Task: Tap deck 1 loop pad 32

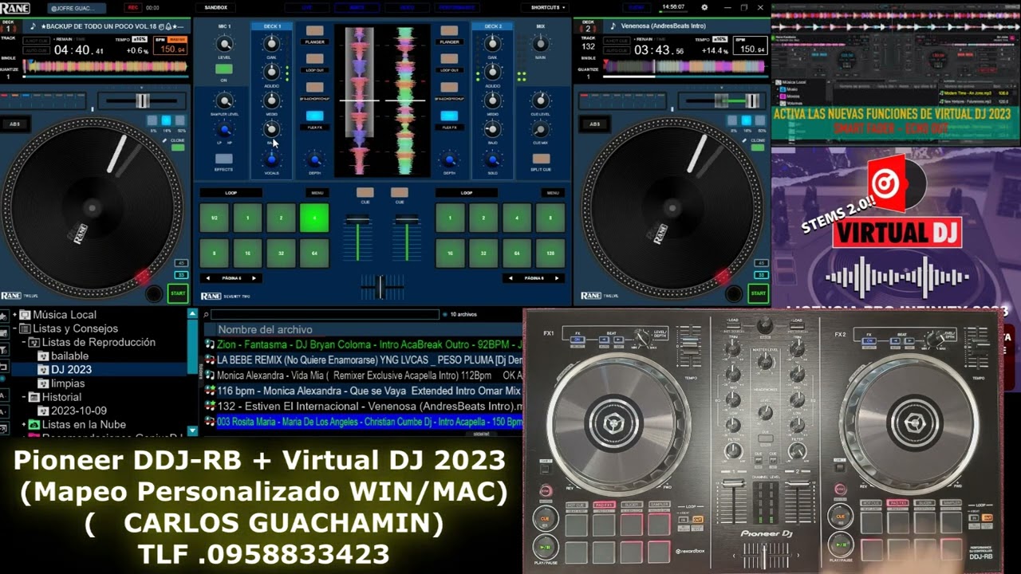Action: pos(281,253)
